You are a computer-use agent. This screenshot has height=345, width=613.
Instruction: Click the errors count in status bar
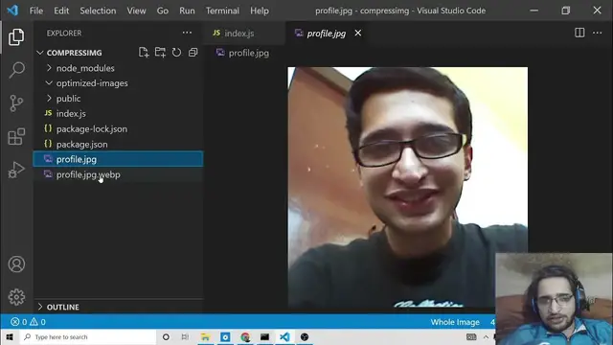pos(19,322)
